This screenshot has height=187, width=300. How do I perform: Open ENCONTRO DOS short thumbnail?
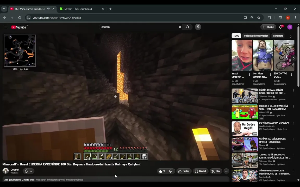click(x=284, y=55)
